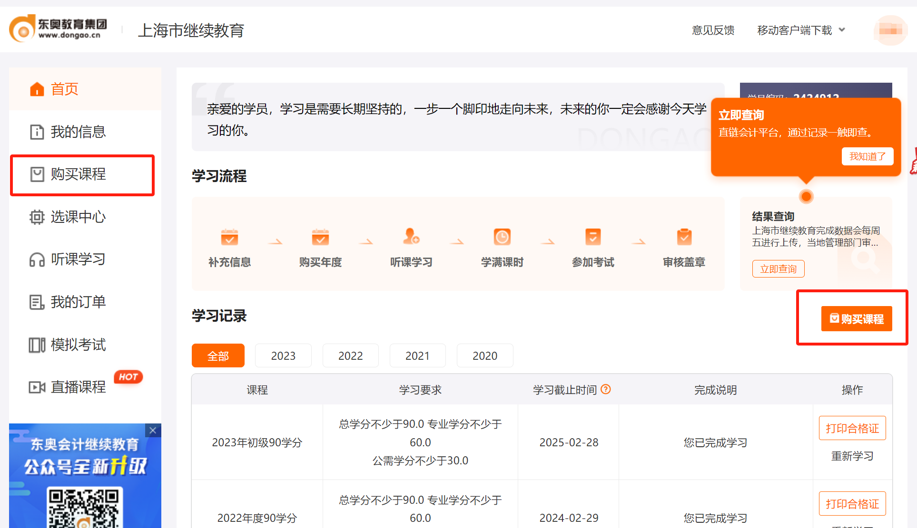Screen dimensions: 917x528
Task: Click 打印合格证 for 2023年初级90学分
Action: pos(852,428)
